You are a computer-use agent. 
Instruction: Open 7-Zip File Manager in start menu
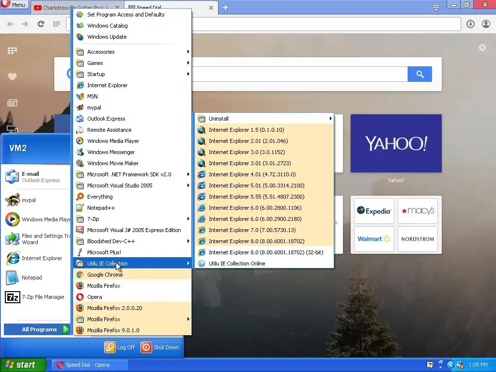(x=36, y=297)
